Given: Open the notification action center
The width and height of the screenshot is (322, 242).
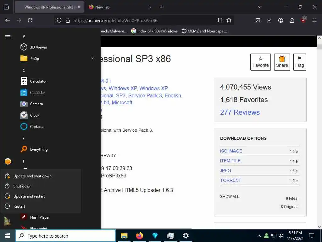Looking at the screenshot, I should pos(312,236).
